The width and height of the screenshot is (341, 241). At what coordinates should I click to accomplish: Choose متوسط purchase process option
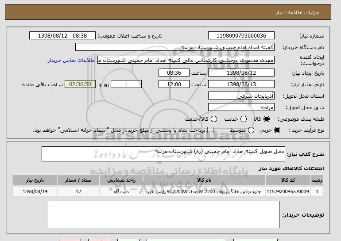(251, 130)
